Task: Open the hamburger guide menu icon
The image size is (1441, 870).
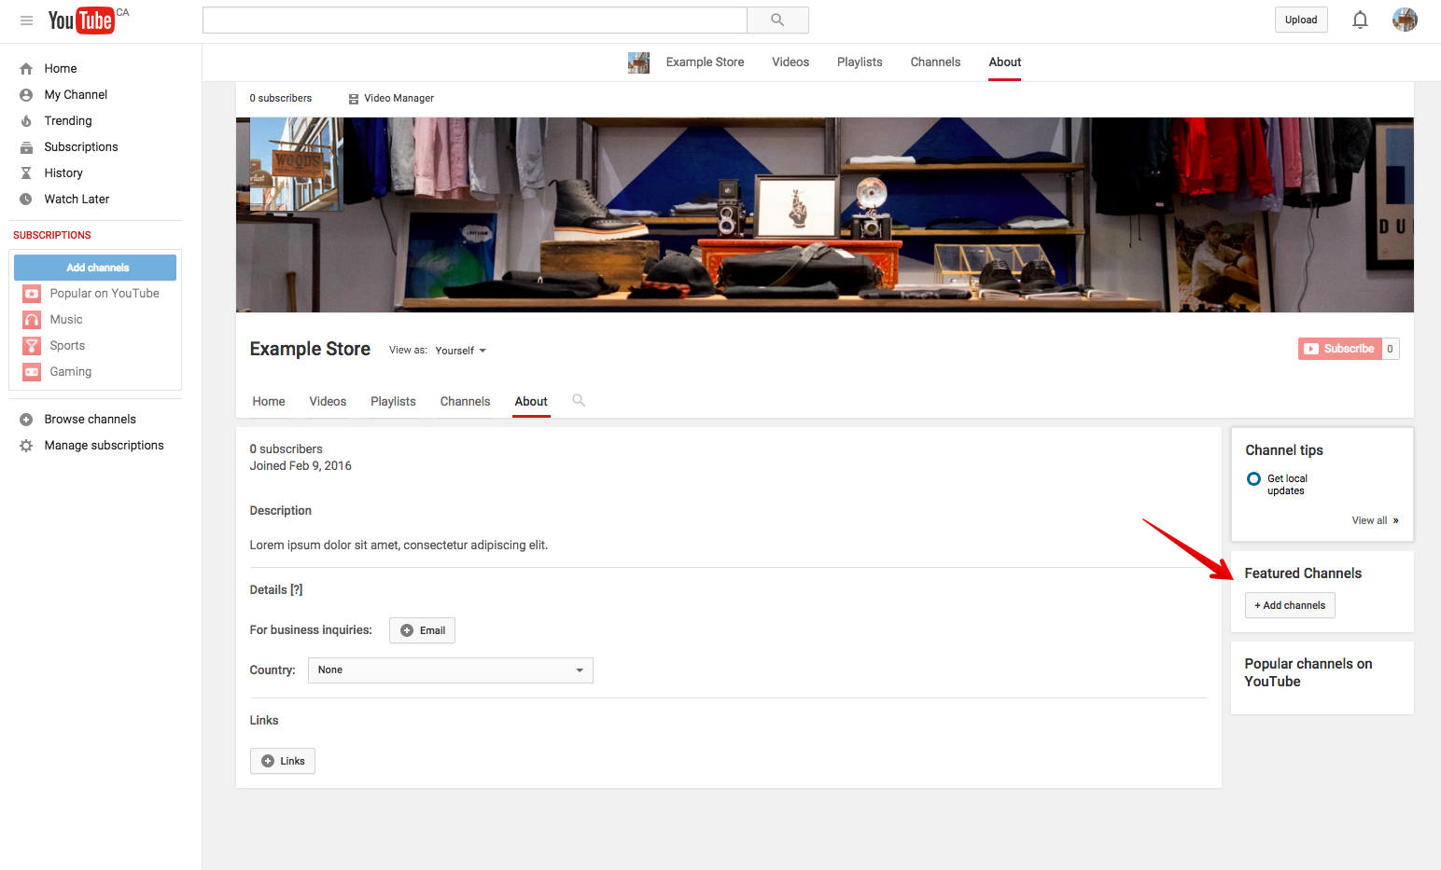Action: tap(26, 21)
